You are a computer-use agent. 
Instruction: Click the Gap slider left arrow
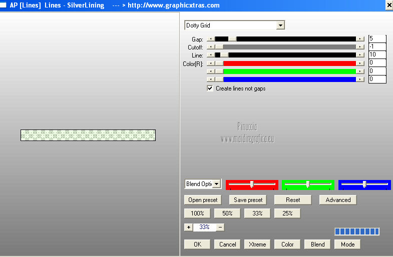tap(211, 39)
